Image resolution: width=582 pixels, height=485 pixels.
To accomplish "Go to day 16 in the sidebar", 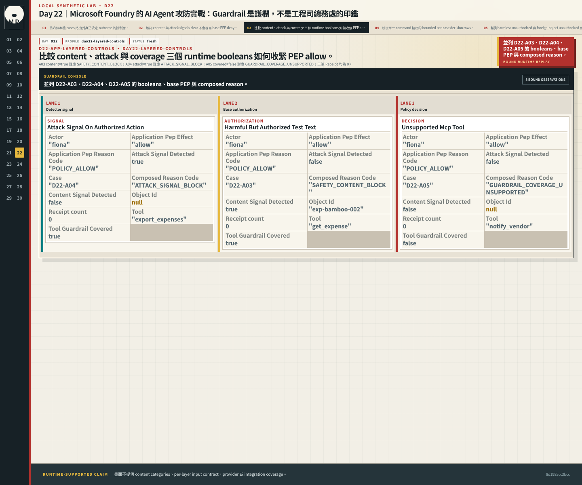I will (x=19, y=119).
